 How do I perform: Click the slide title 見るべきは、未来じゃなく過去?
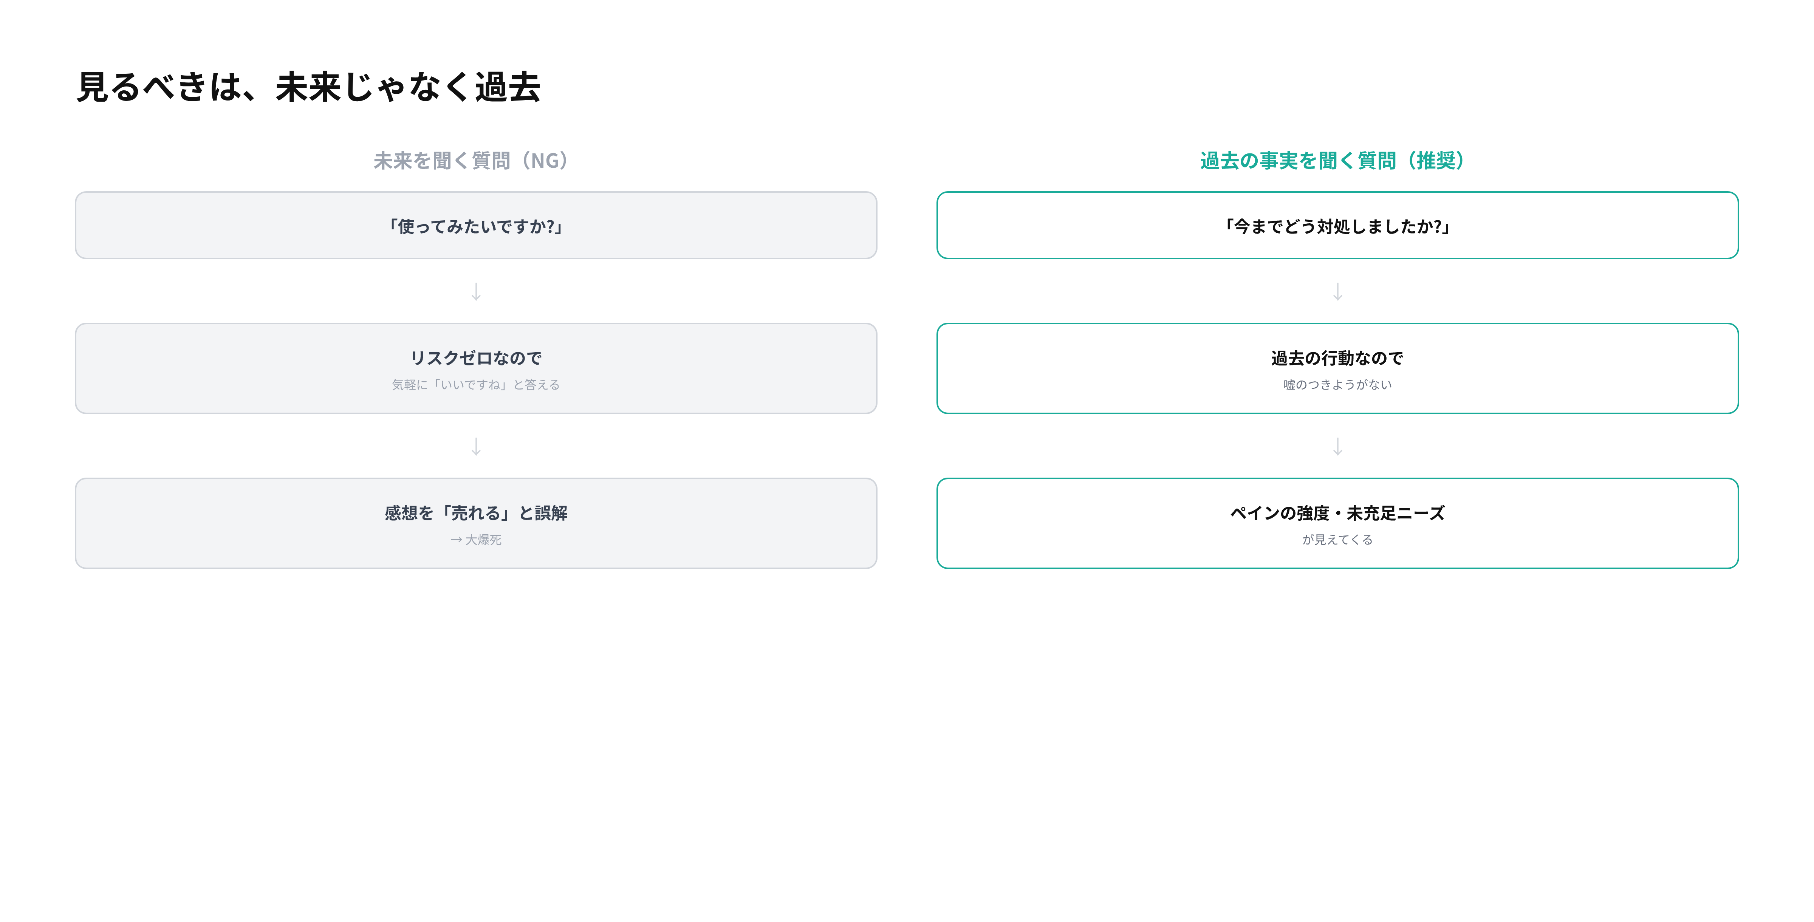click(x=308, y=87)
